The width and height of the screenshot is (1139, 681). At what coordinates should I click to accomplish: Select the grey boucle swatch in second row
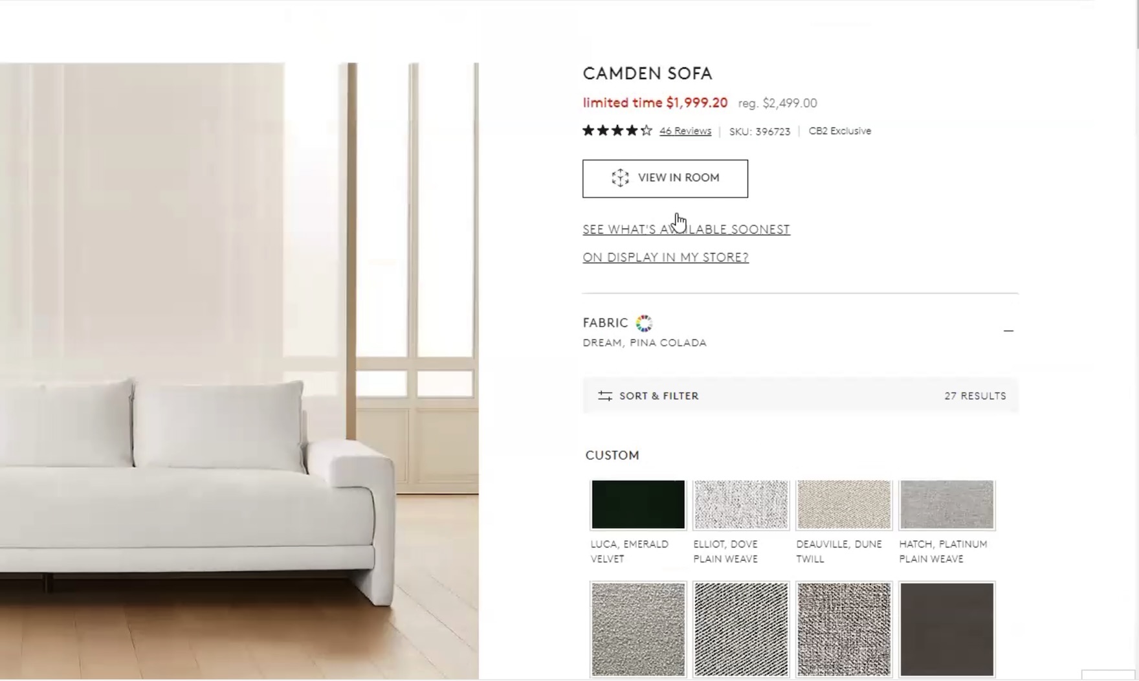coord(638,629)
